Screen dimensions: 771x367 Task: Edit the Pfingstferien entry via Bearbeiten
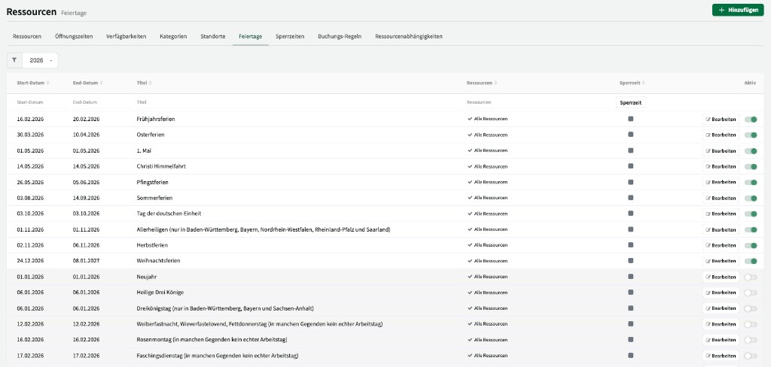click(x=721, y=182)
